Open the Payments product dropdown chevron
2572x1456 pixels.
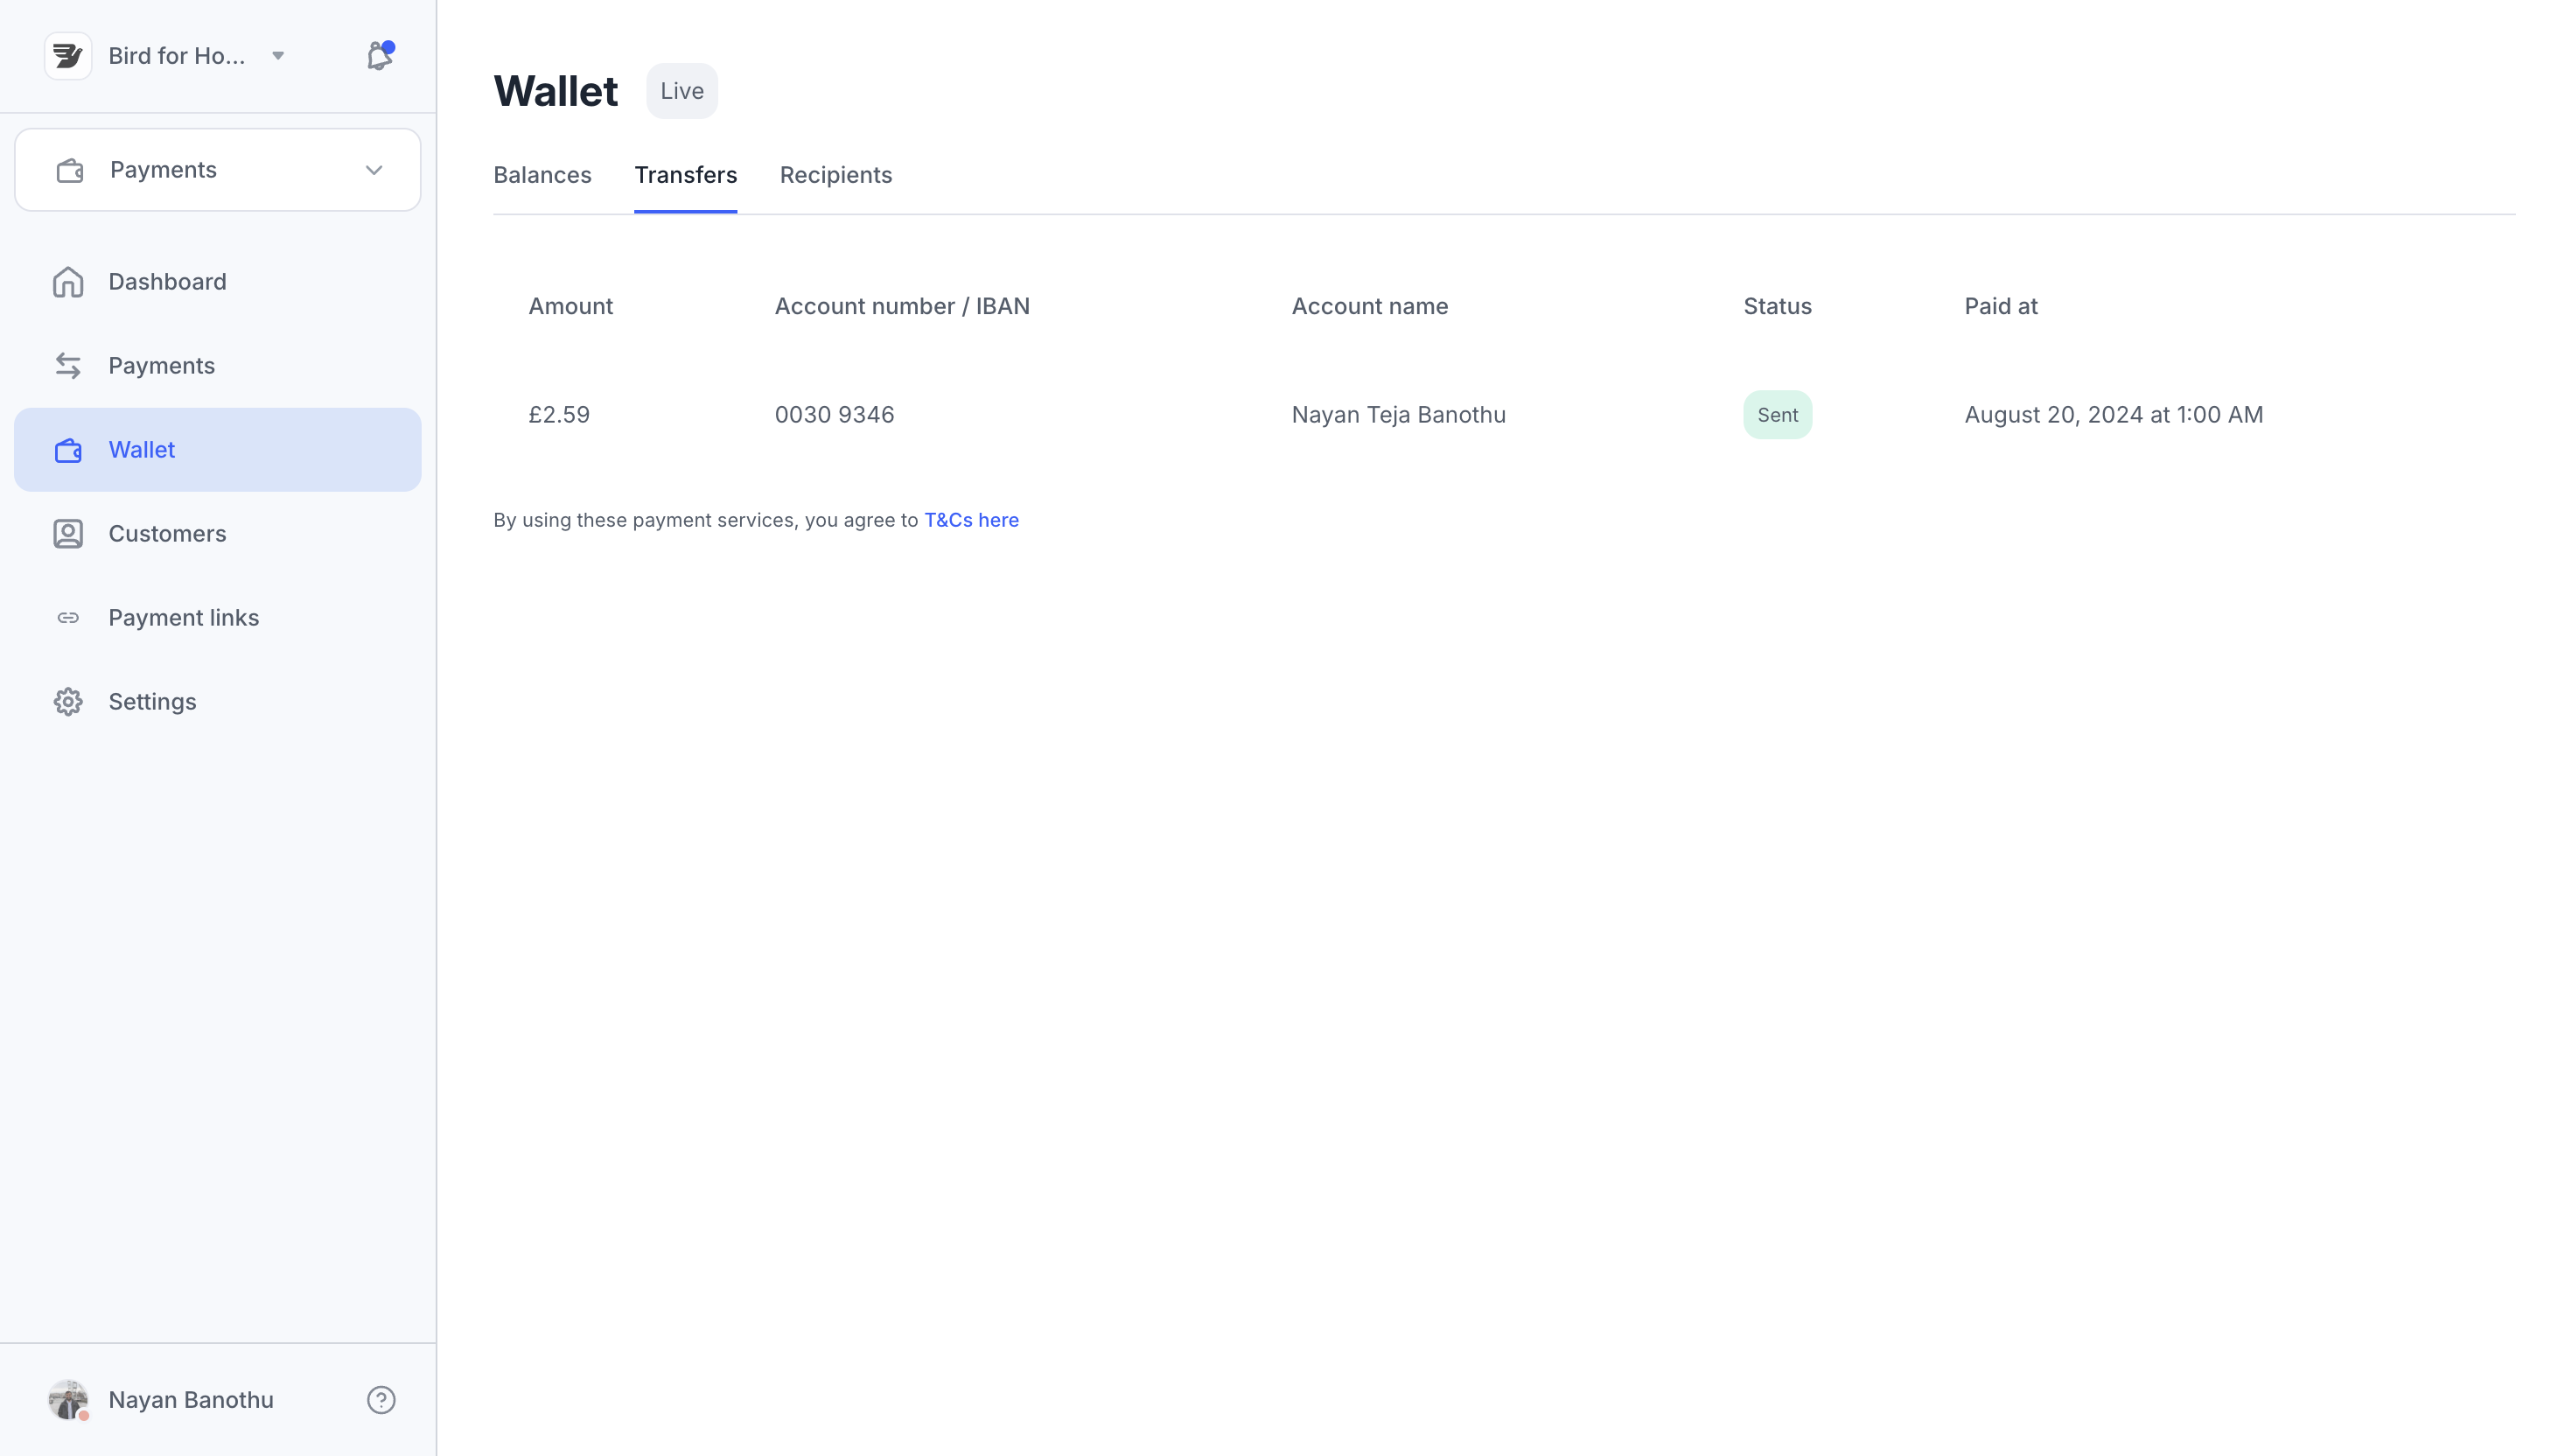[374, 170]
